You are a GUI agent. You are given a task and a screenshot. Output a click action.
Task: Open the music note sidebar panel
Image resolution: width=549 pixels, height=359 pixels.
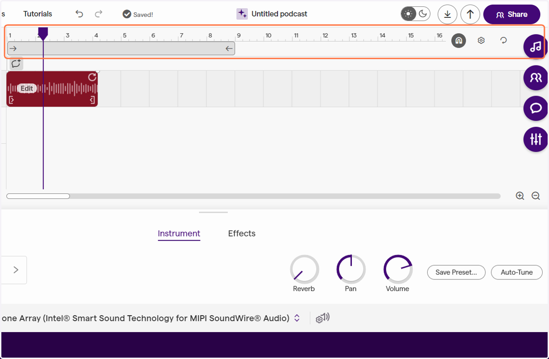(536, 46)
